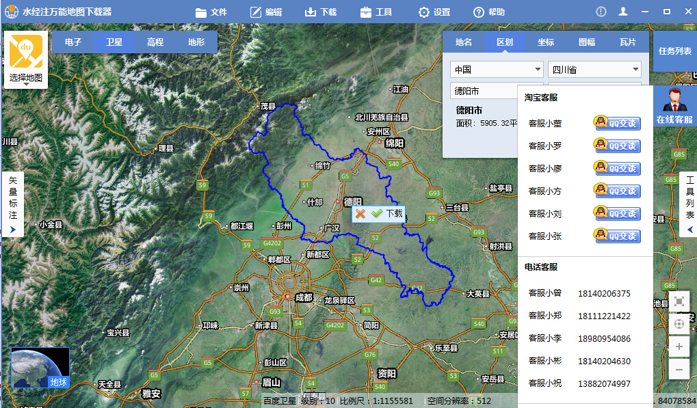This screenshot has height=408, width=697.
Task: Click phone number 13882074997 for 客服小祝
Action: tap(604, 383)
